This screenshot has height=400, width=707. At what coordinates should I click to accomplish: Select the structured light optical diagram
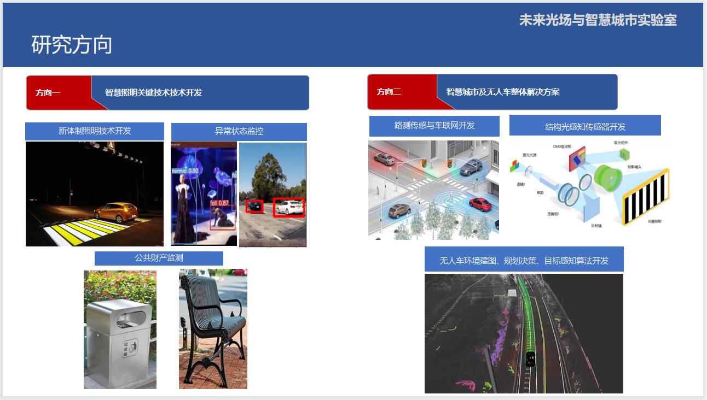coord(590,186)
